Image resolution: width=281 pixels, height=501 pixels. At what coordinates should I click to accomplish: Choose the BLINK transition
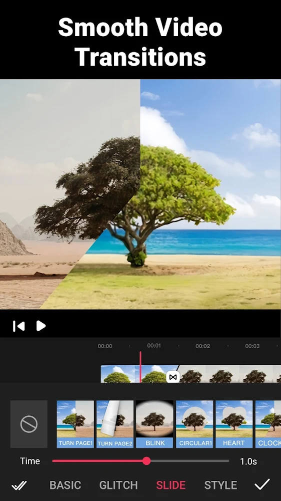point(154,424)
